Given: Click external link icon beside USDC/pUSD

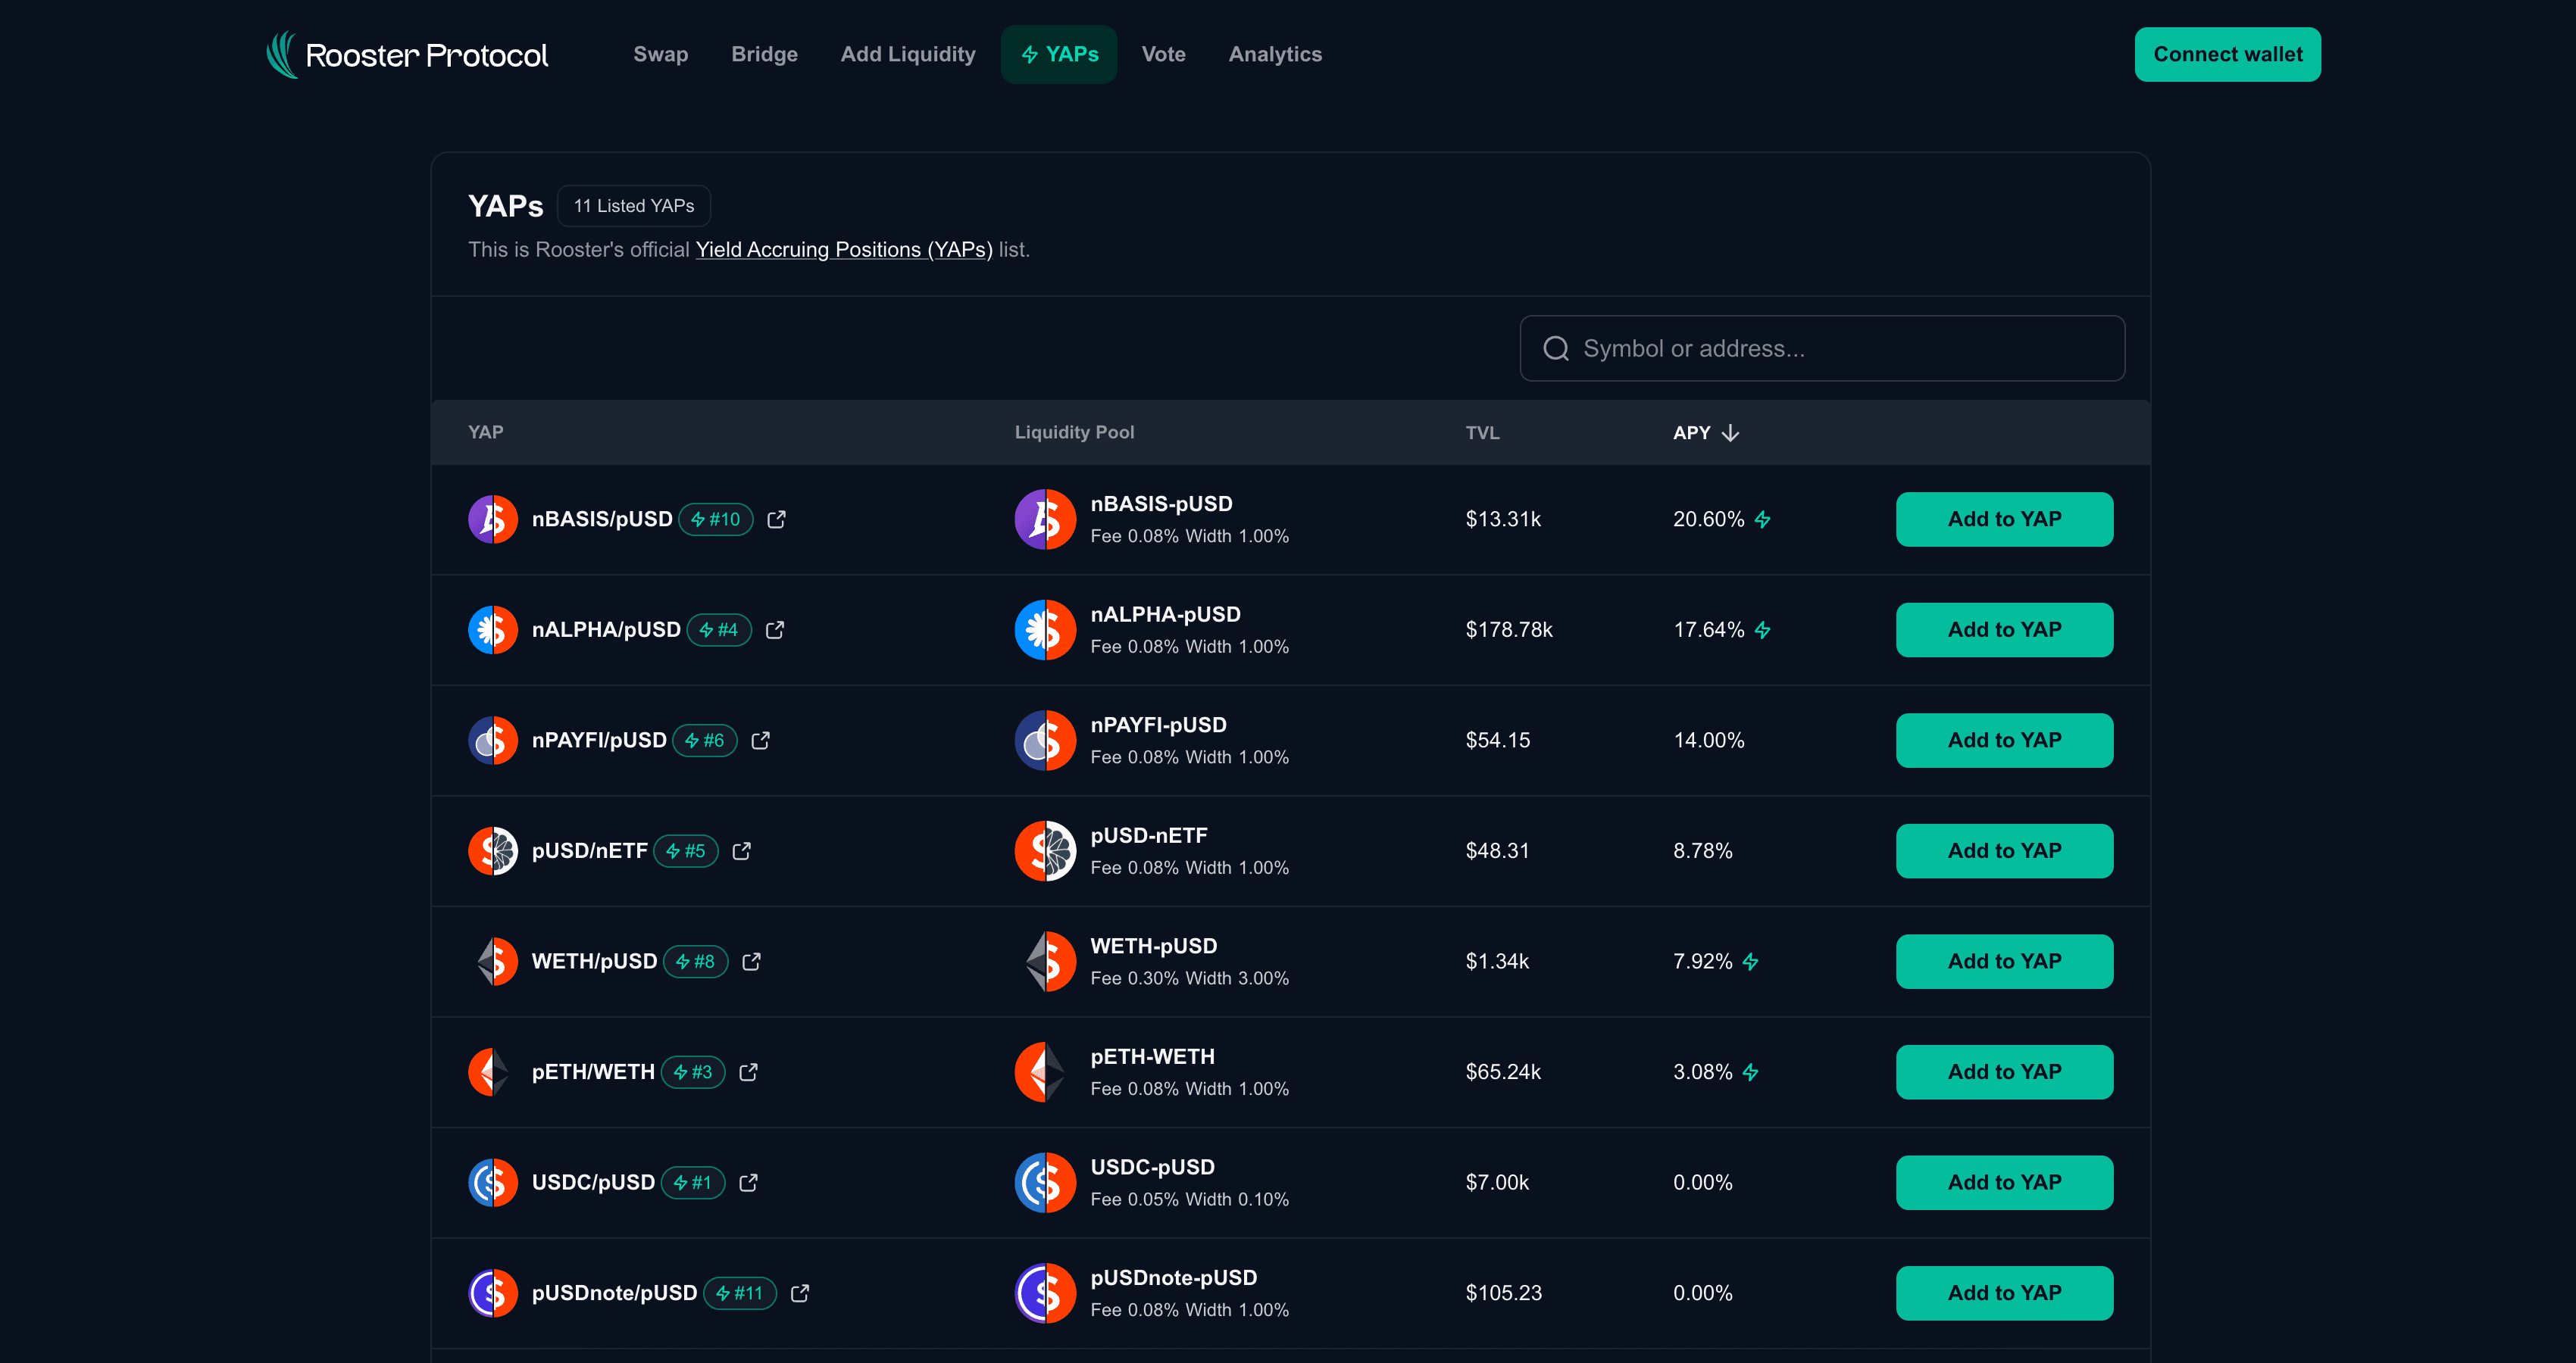Looking at the screenshot, I should [x=748, y=1182].
